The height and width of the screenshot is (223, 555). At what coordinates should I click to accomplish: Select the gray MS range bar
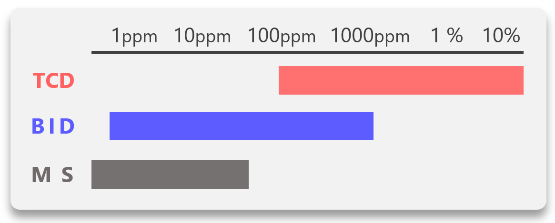(x=170, y=174)
